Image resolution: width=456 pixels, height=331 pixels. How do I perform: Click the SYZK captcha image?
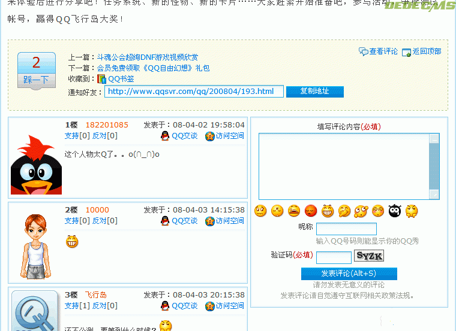(369, 256)
